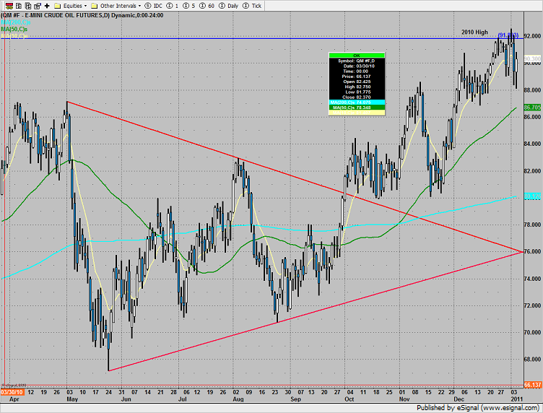Switch to the 1-minute interval
Viewport: 543px width, 413px height.
click(186, 5)
